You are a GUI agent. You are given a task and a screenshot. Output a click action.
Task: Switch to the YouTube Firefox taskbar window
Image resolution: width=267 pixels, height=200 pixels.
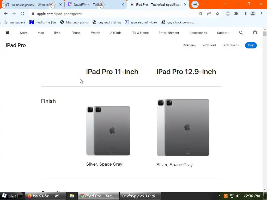pyautogui.click(x=45, y=196)
